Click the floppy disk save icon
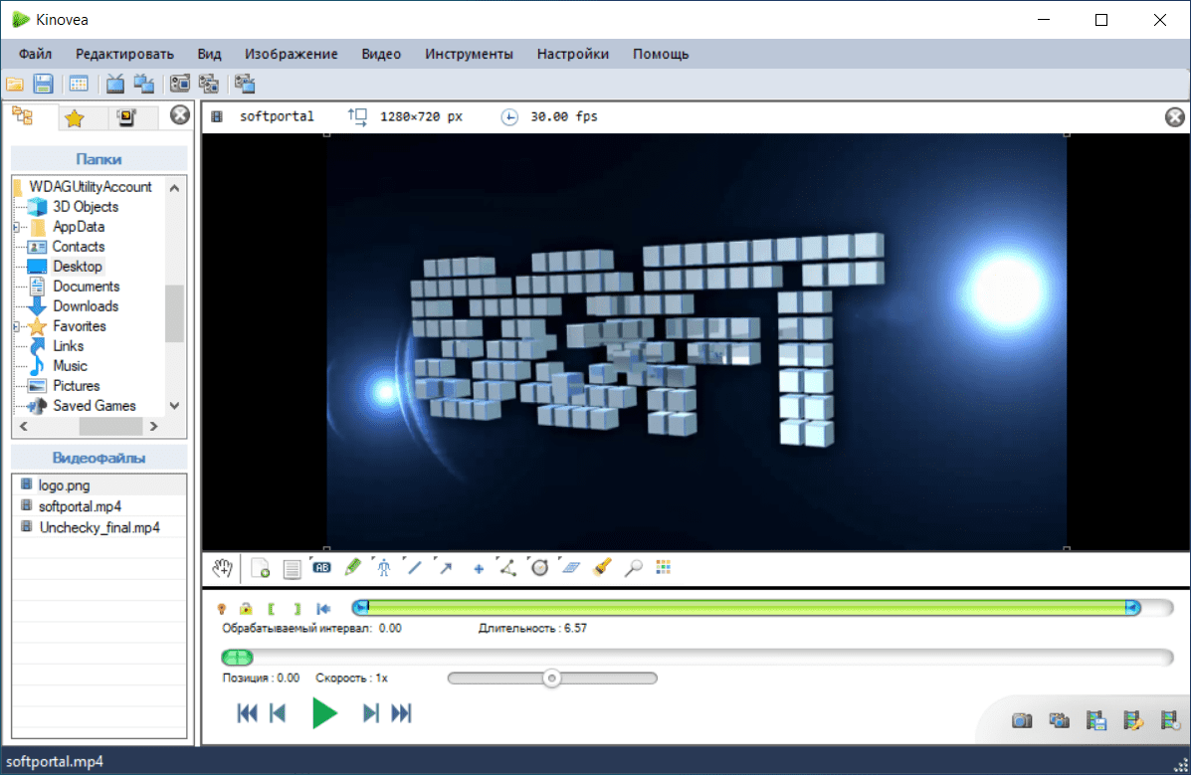The height and width of the screenshot is (775, 1191). click(44, 84)
